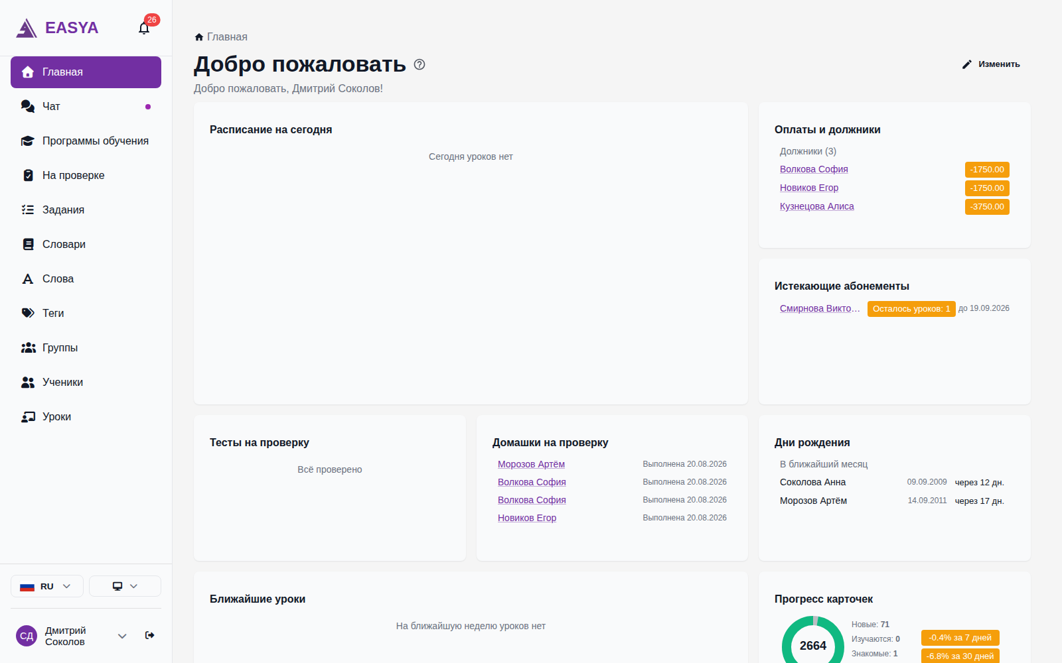The width and height of the screenshot is (1062, 663).
Task: Expand the Дмитрий Соколов user menu chevron
Action: [x=122, y=636]
